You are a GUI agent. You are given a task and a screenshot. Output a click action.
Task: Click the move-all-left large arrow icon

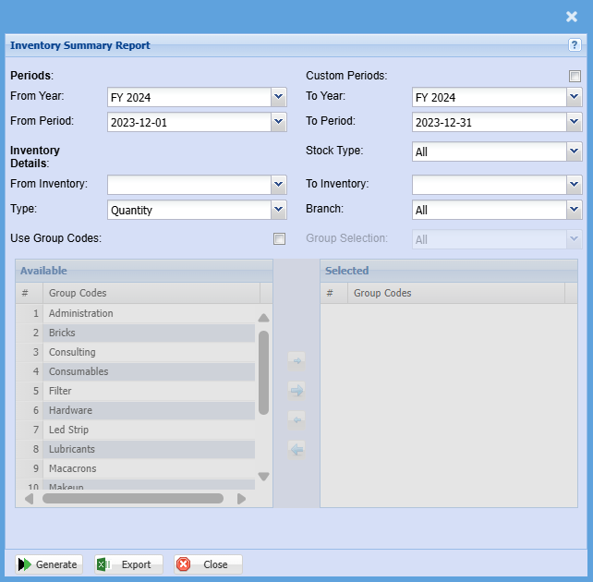[296, 450]
